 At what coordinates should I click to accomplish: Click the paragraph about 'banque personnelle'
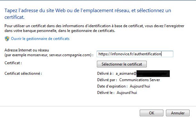[x=94, y=28]
